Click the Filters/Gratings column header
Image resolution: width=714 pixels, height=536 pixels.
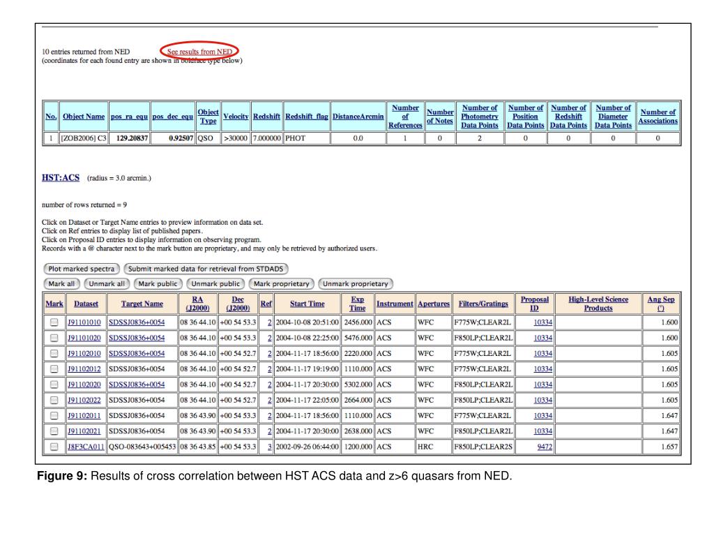click(x=484, y=304)
